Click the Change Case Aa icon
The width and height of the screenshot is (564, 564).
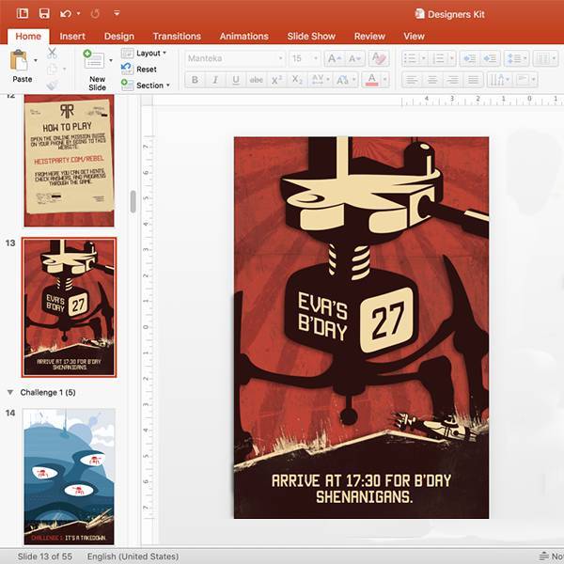pyautogui.click(x=342, y=80)
